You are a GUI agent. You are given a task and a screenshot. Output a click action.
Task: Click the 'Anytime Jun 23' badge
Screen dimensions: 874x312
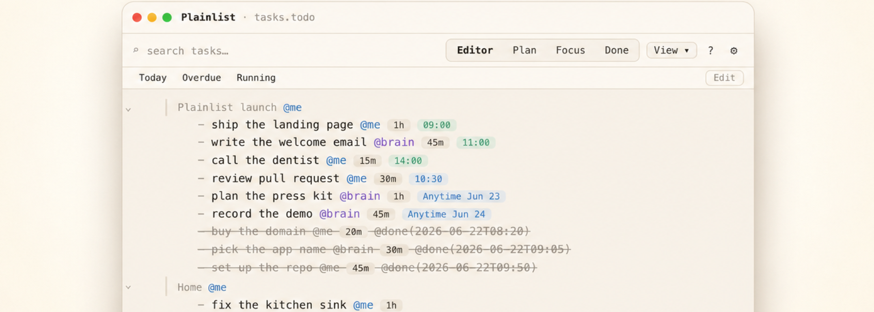click(461, 197)
